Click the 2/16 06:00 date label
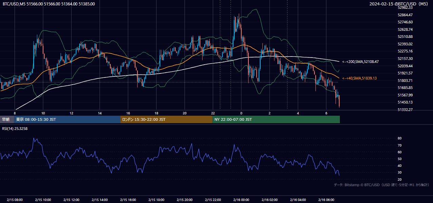Screen dimensions: 433x203 [326, 200]
